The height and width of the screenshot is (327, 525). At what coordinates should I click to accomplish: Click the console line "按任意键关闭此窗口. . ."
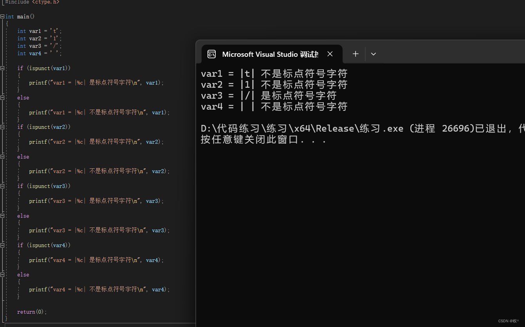[x=263, y=139]
